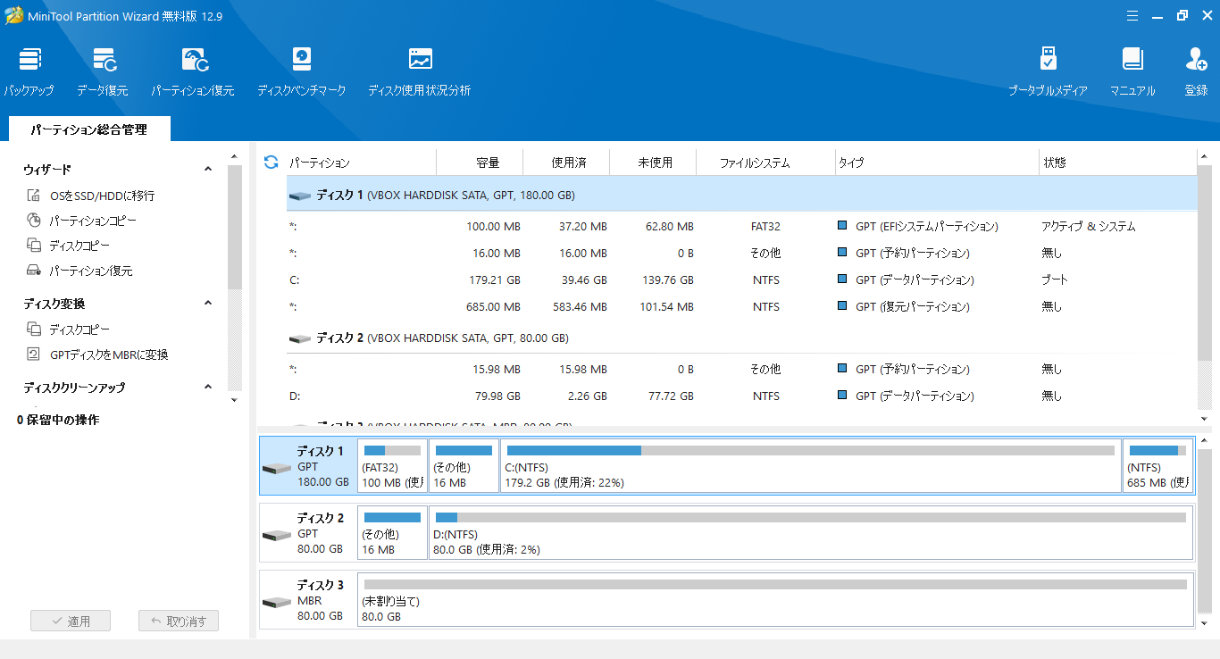Image resolution: width=1220 pixels, height=659 pixels.
Task: Launch the ディスクベンチマーク tool
Action: (x=301, y=71)
